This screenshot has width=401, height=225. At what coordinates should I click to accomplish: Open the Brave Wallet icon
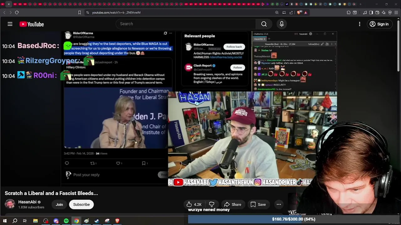tap(378, 12)
